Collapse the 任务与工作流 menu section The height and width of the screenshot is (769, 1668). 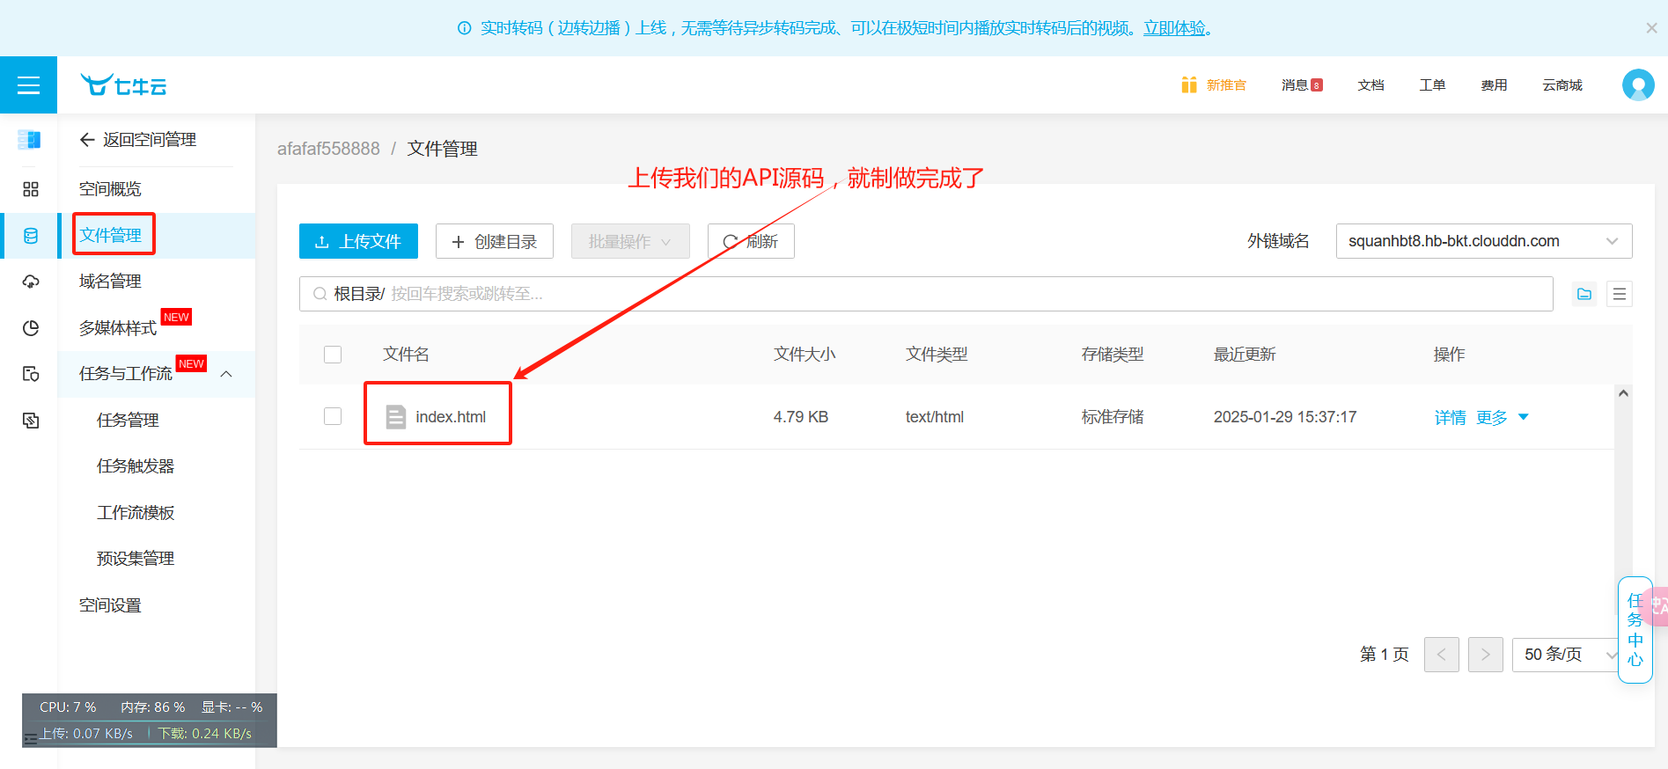click(226, 374)
